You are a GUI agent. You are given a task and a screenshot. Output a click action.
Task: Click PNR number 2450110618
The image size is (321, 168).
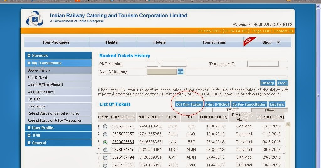150,126
